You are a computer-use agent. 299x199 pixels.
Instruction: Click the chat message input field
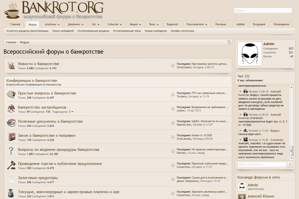tap(261, 164)
